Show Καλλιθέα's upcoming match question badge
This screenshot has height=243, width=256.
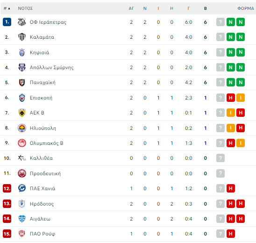(x=220, y=158)
